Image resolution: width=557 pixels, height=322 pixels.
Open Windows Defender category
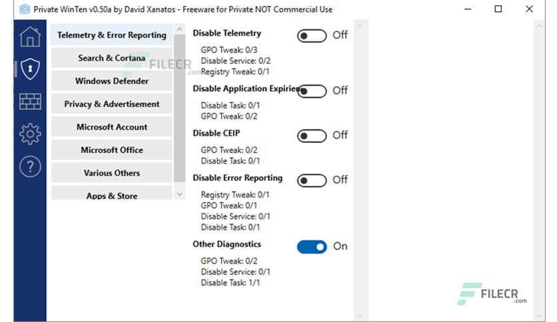coord(111,81)
